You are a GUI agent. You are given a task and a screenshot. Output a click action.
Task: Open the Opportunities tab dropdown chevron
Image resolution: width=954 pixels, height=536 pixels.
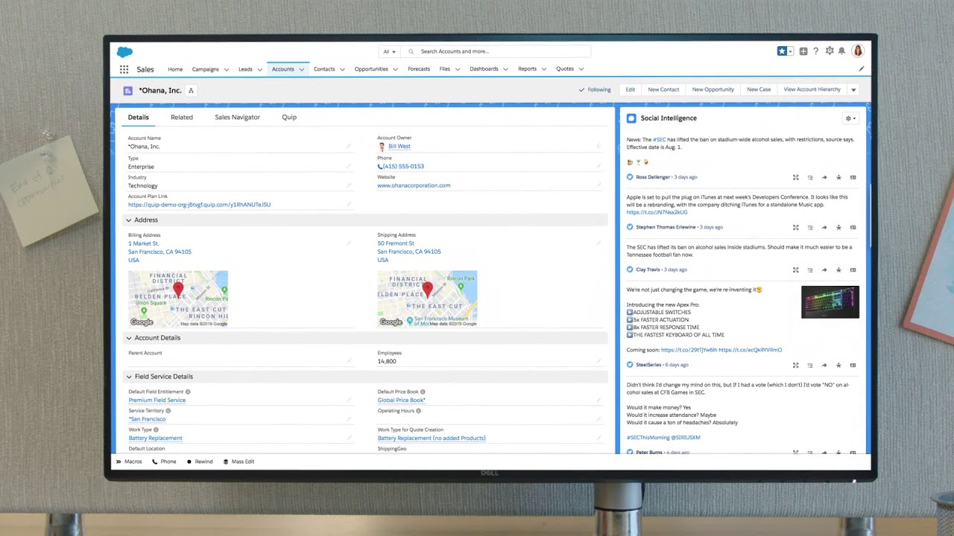click(x=395, y=69)
